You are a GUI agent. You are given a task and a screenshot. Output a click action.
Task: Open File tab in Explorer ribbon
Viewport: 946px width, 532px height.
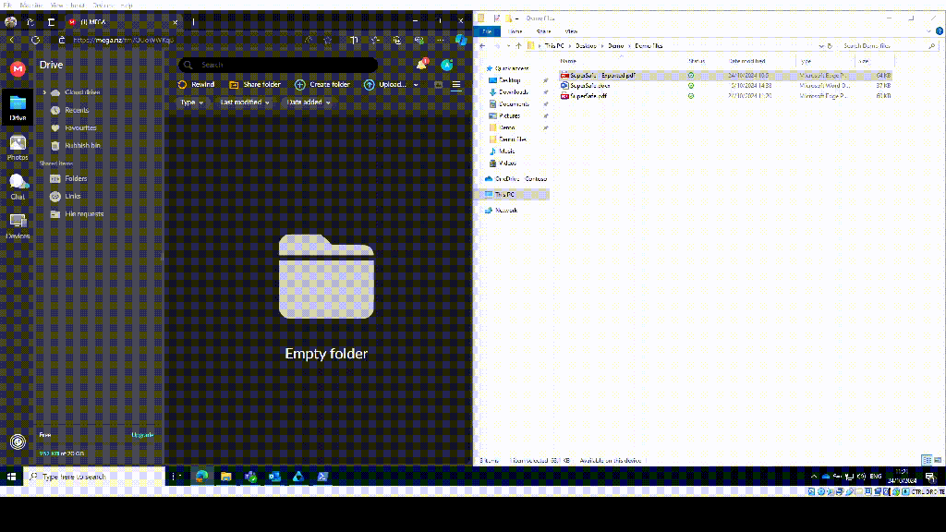(x=487, y=31)
